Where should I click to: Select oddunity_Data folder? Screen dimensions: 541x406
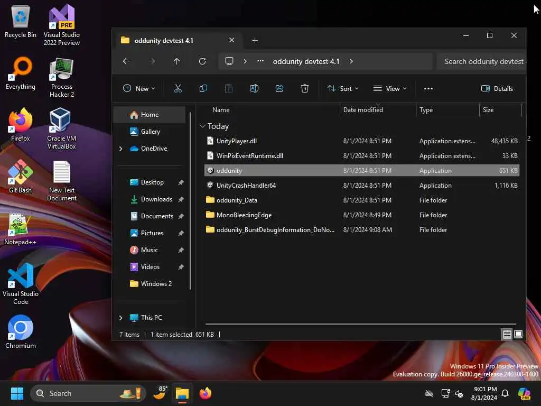point(361,200)
